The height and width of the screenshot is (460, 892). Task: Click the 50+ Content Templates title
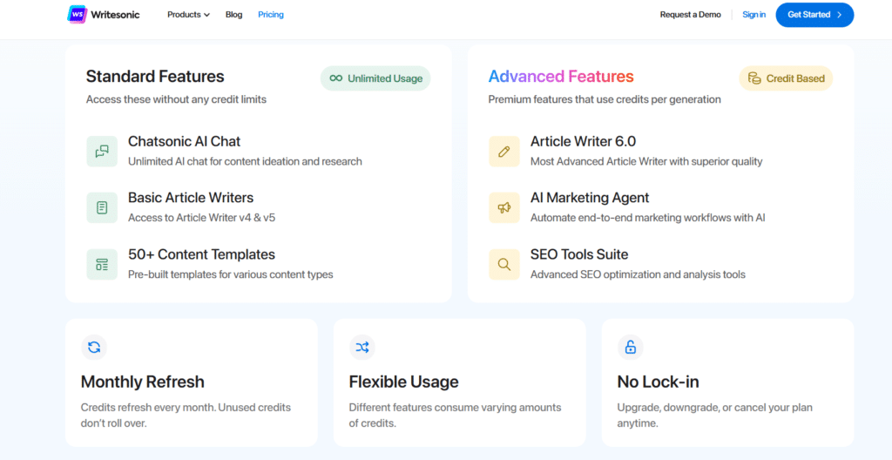[x=201, y=254]
